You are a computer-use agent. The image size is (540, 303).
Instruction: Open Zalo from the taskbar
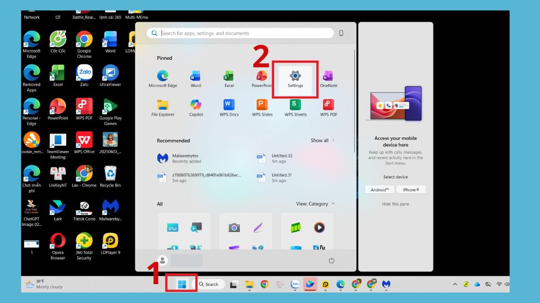pyautogui.click(x=295, y=284)
